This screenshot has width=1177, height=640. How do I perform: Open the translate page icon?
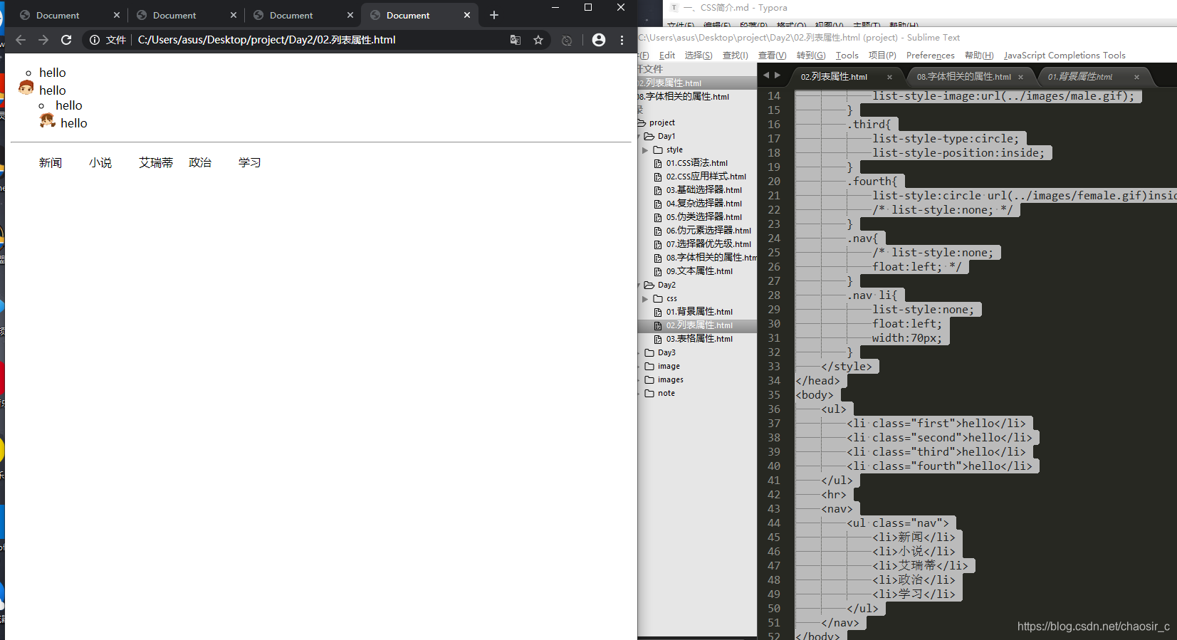pos(516,40)
